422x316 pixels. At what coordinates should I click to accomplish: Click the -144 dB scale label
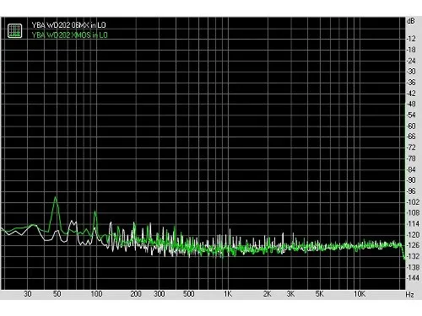pyautogui.click(x=413, y=278)
